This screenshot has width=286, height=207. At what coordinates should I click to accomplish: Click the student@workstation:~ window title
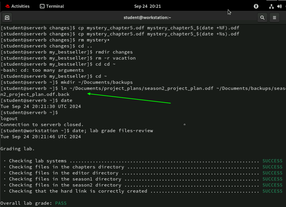click(147, 18)
